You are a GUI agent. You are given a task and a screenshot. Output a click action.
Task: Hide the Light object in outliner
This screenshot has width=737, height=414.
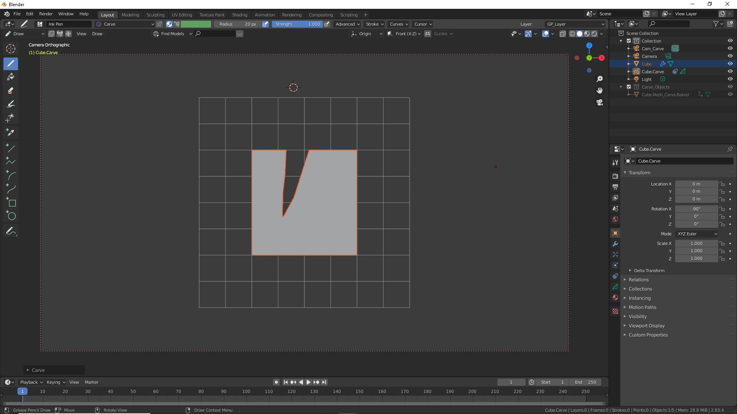click(x=730, y=79)
